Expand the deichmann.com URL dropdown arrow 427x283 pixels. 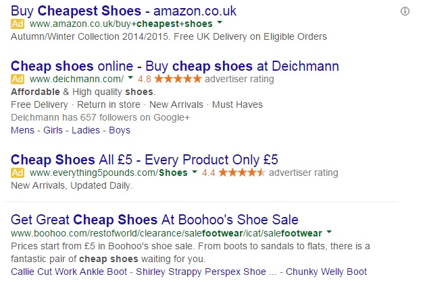tap(129, 79)
